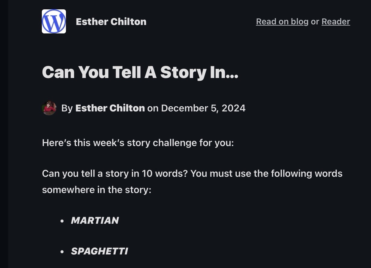Select the SPAGHETTI list item
The width and height of the screenshot is (371, 268).
coord(99,251)
